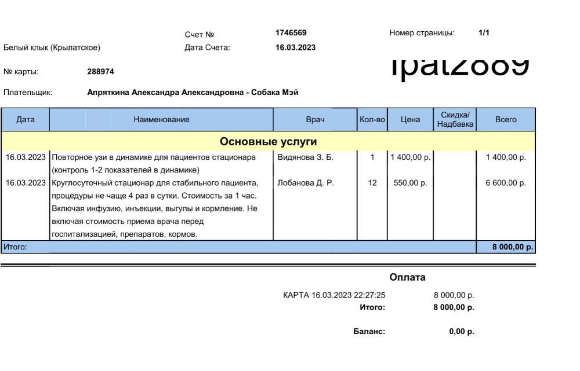Click the 6 600,00 р. total cell

click(x=506, y=183)
